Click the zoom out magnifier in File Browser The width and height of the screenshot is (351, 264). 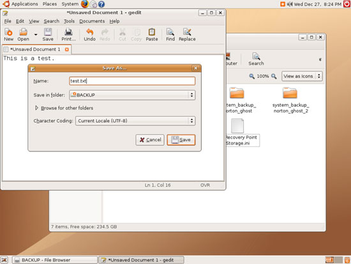pyautogui.click(x=252, y=76)
